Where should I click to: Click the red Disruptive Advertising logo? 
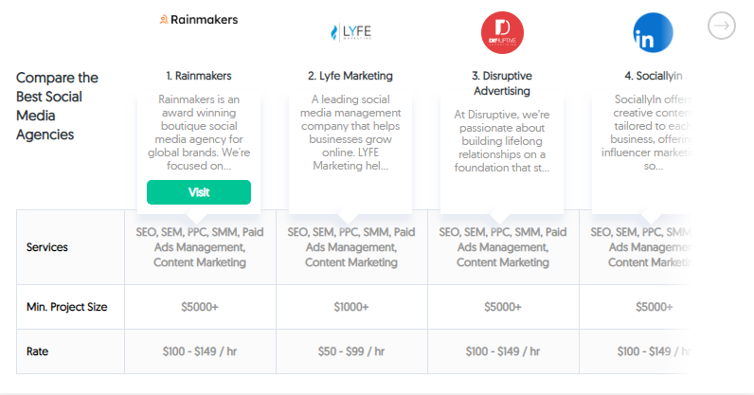(502, 33)
